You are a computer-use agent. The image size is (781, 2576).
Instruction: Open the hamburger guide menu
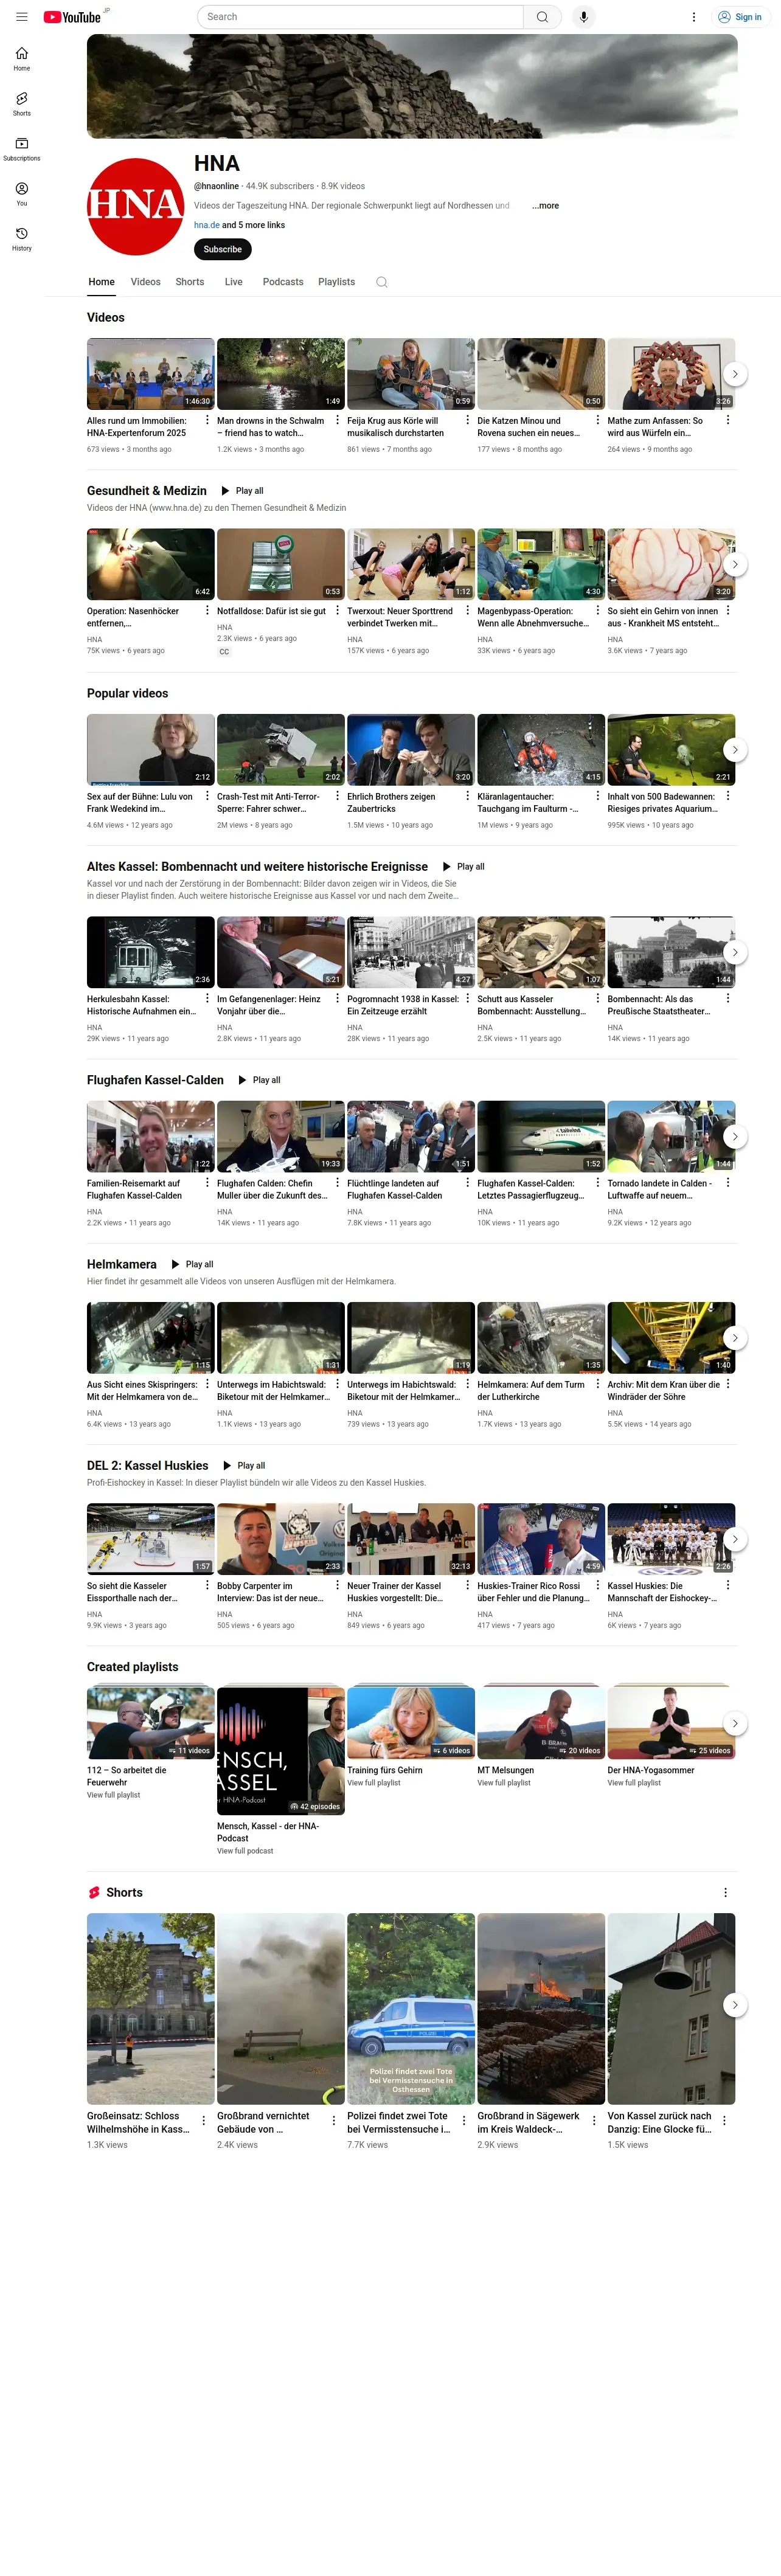click(x=22, y=17)
